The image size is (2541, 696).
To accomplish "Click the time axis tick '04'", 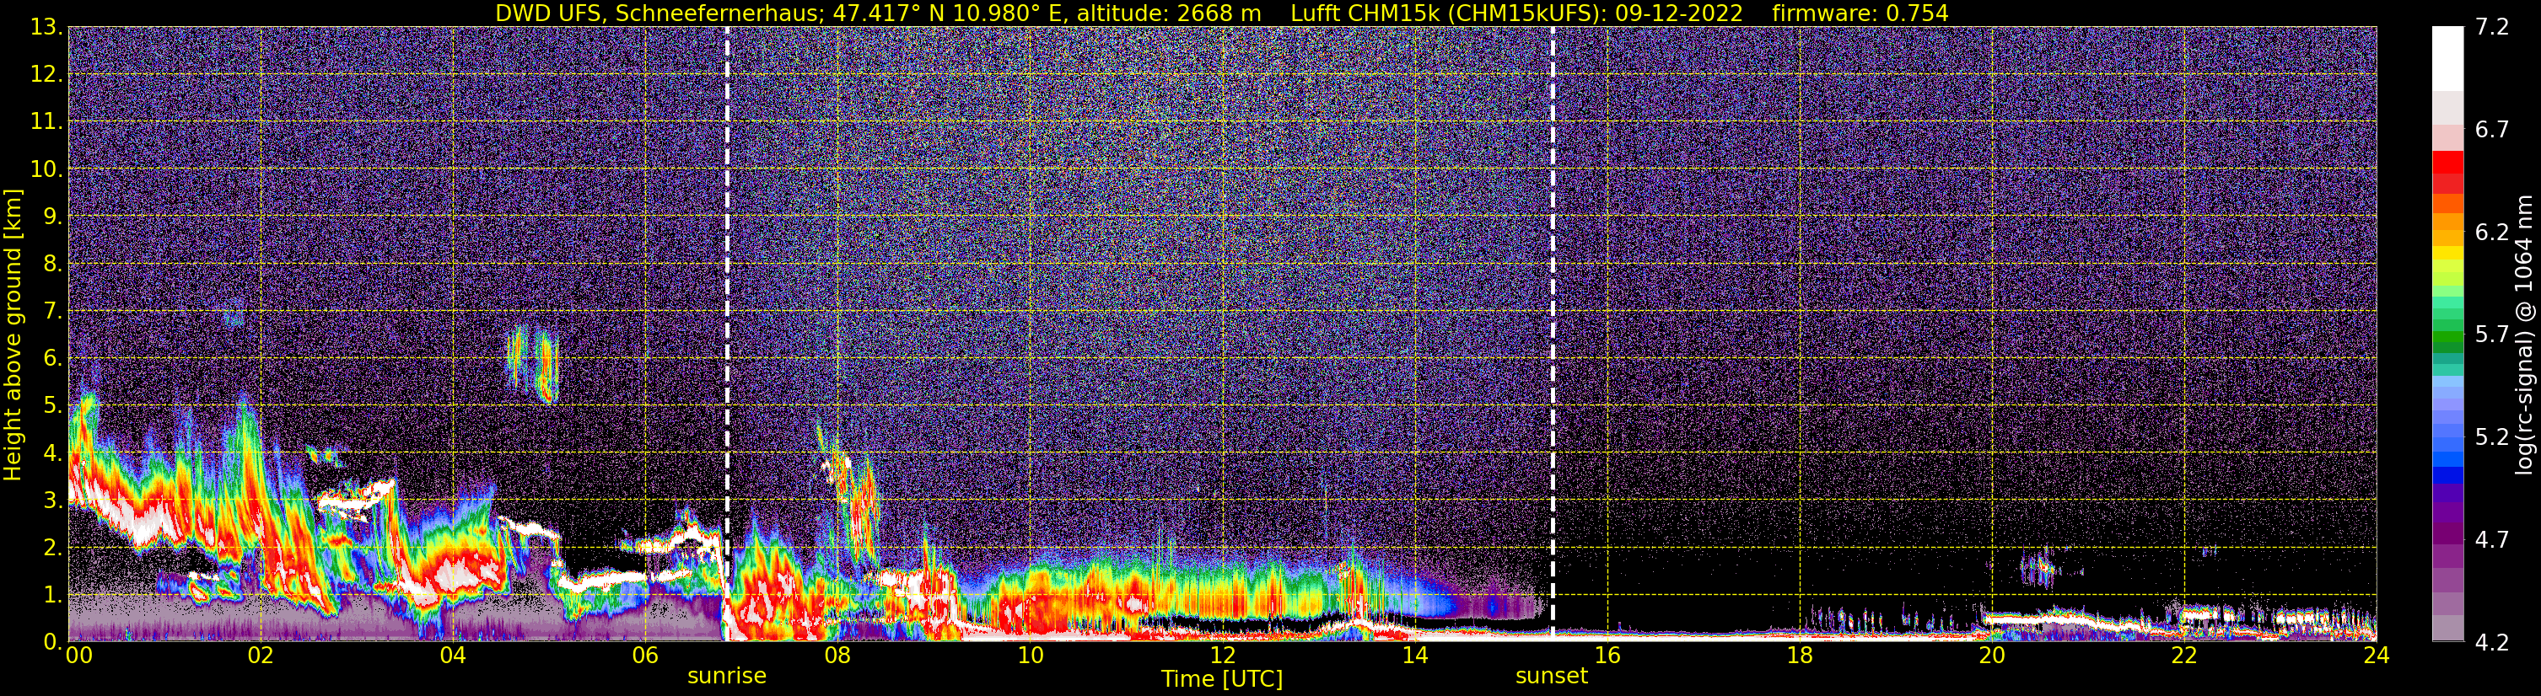I will click(453, 656).
